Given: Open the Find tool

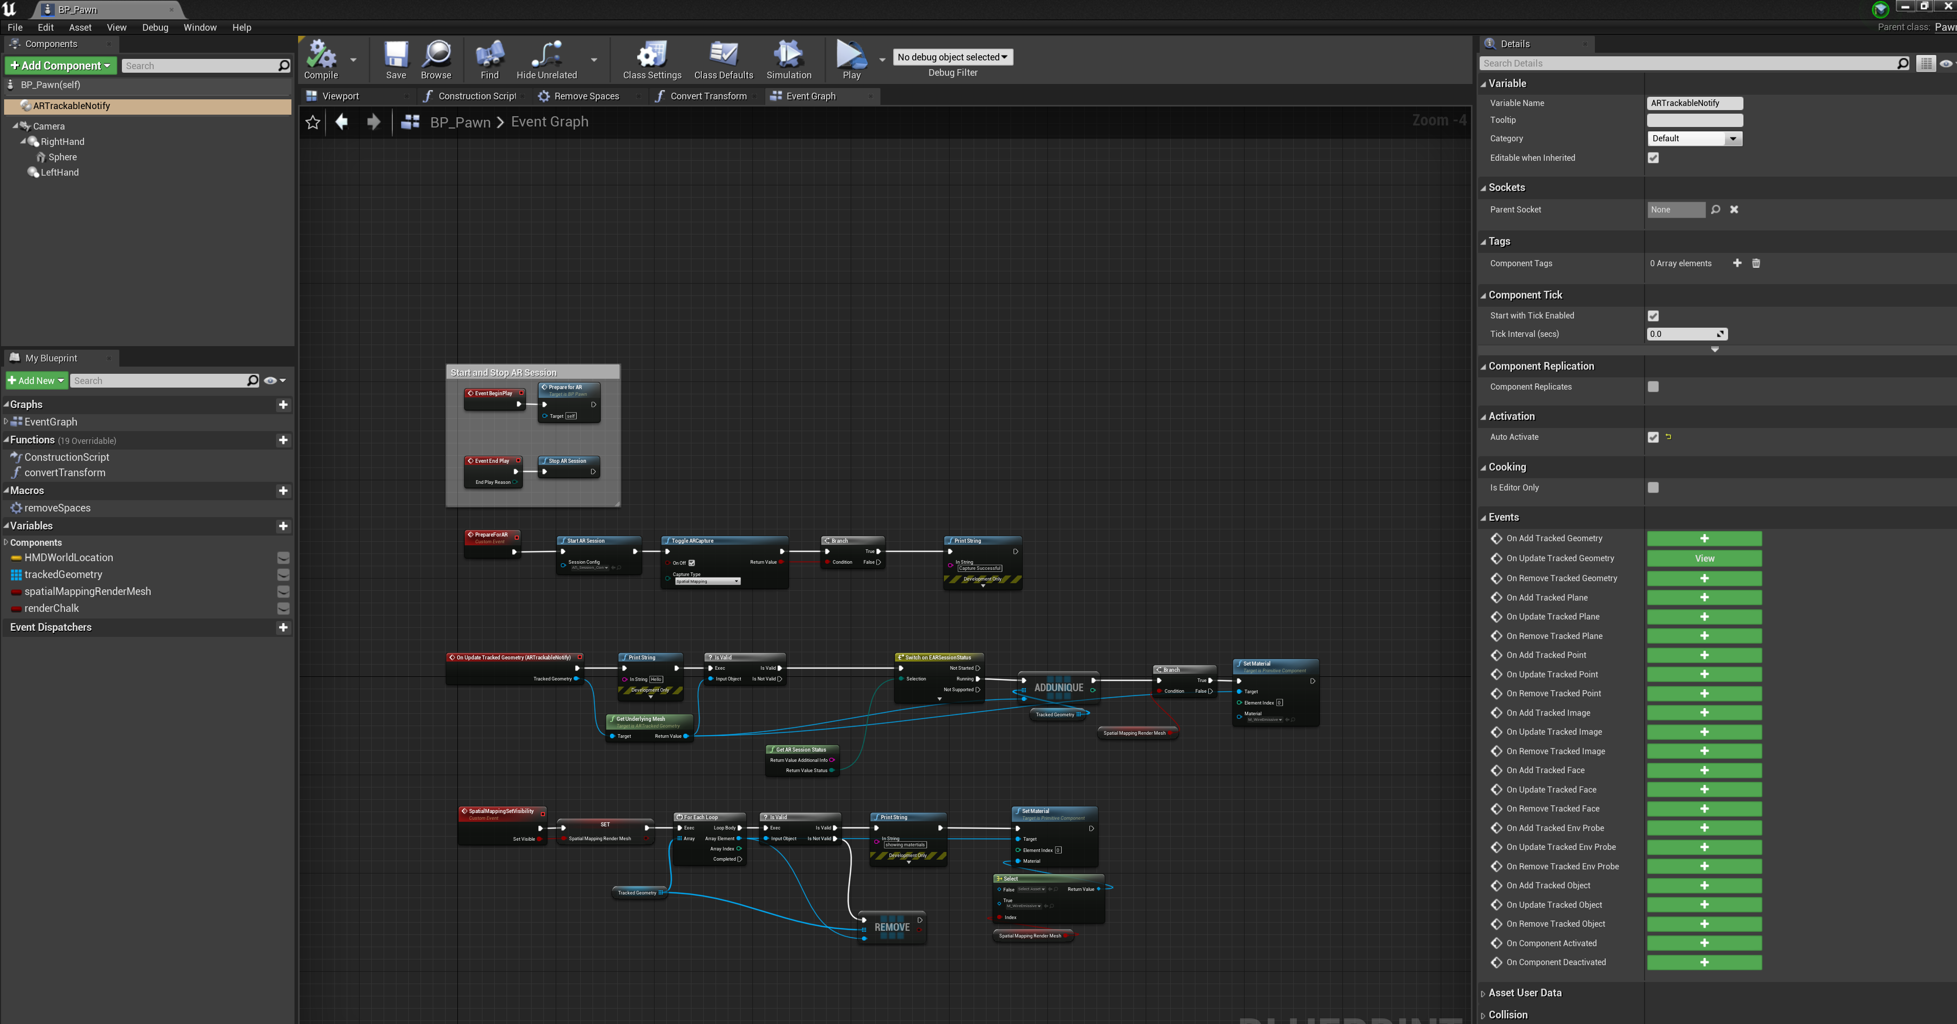Looking at the screenshot, I should coord(490,59).
